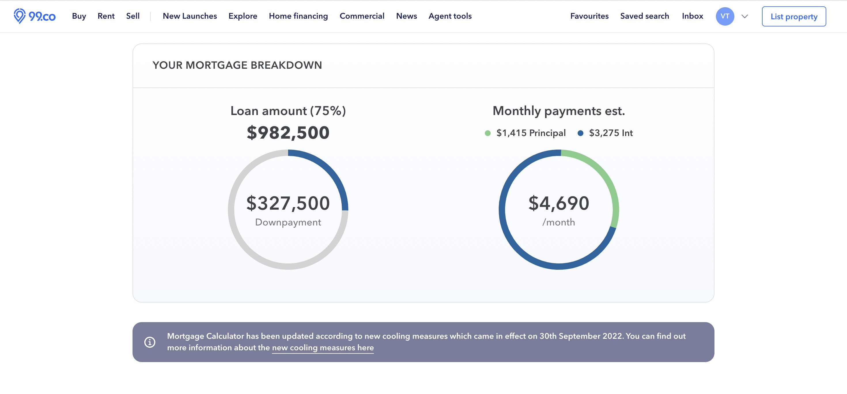Open the News page
This screenshot has height=394, width=847.
point(407,16)
